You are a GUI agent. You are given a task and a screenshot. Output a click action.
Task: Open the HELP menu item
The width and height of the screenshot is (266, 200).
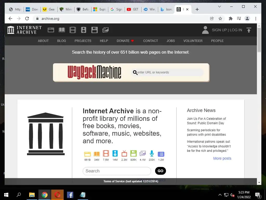[x=104, y=41]
